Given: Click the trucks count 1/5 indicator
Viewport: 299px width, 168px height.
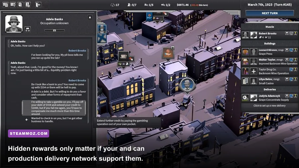Looking at the screenshot, I should pyautogui.click(x=149, y=5).
